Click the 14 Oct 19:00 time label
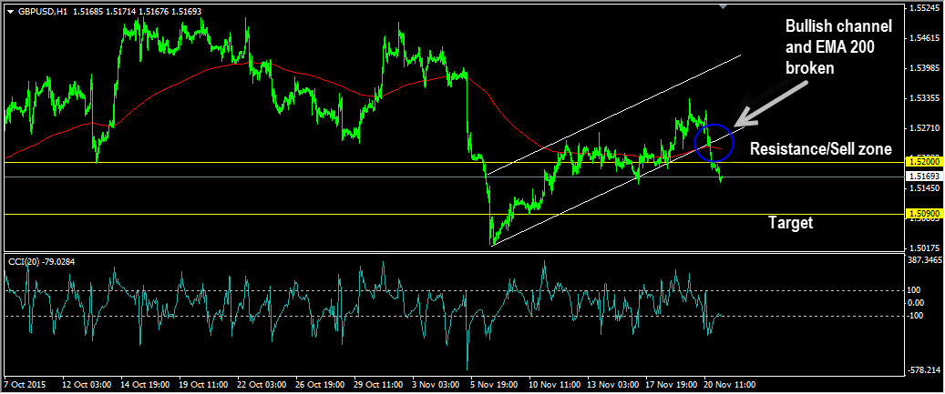 (x=145, y=384)
